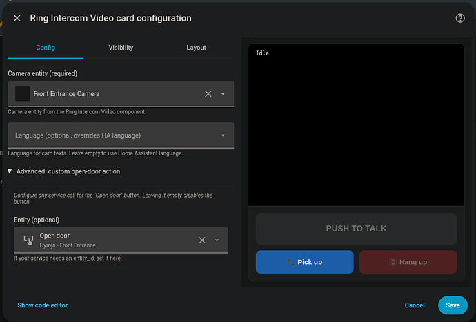Click Show code editor link
This screenshot has width=476, height=322.
coord(43,305)
